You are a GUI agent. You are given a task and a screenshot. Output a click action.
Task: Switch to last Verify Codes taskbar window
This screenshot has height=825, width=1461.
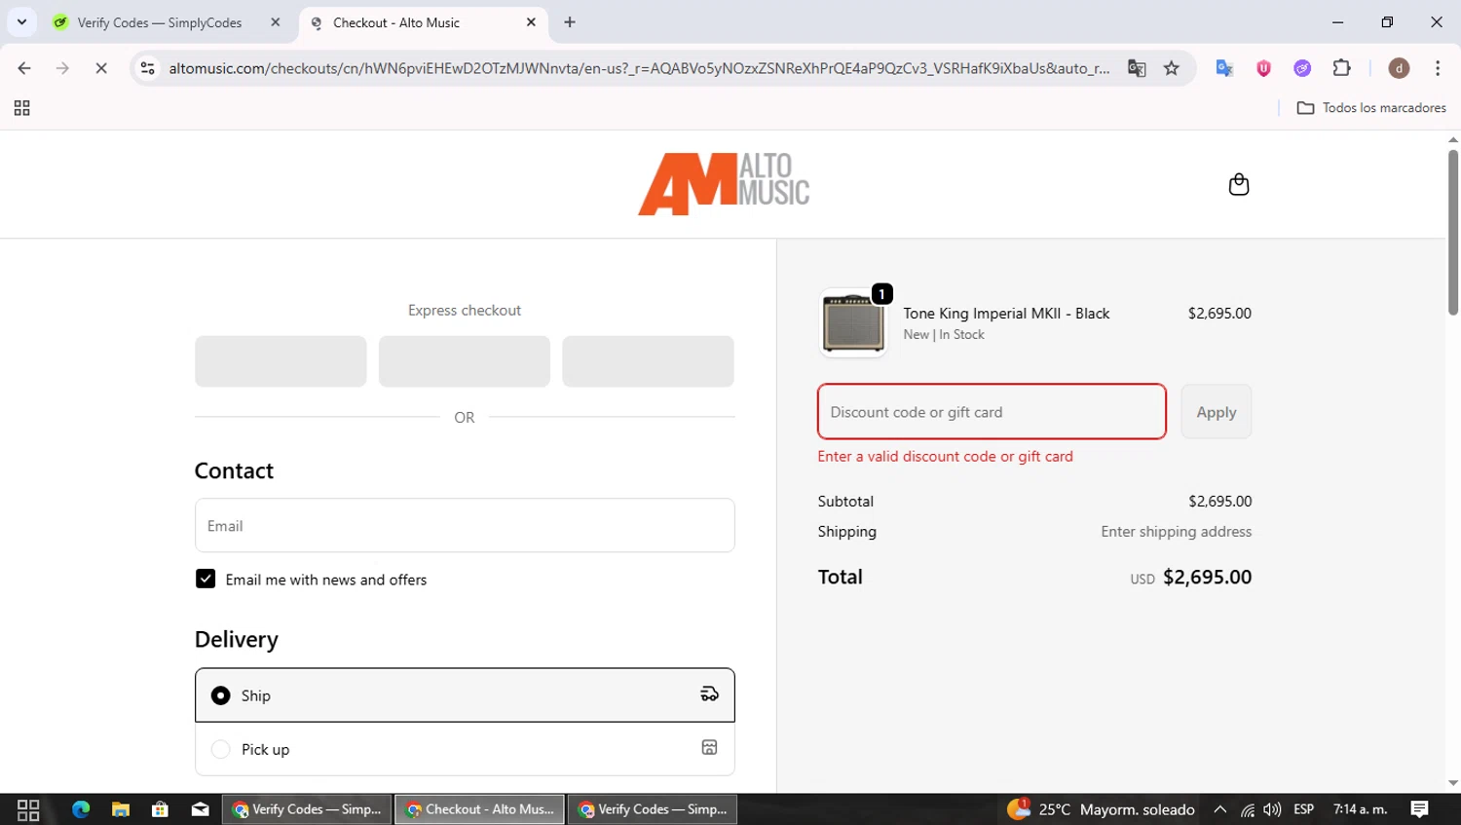(653, 809)
